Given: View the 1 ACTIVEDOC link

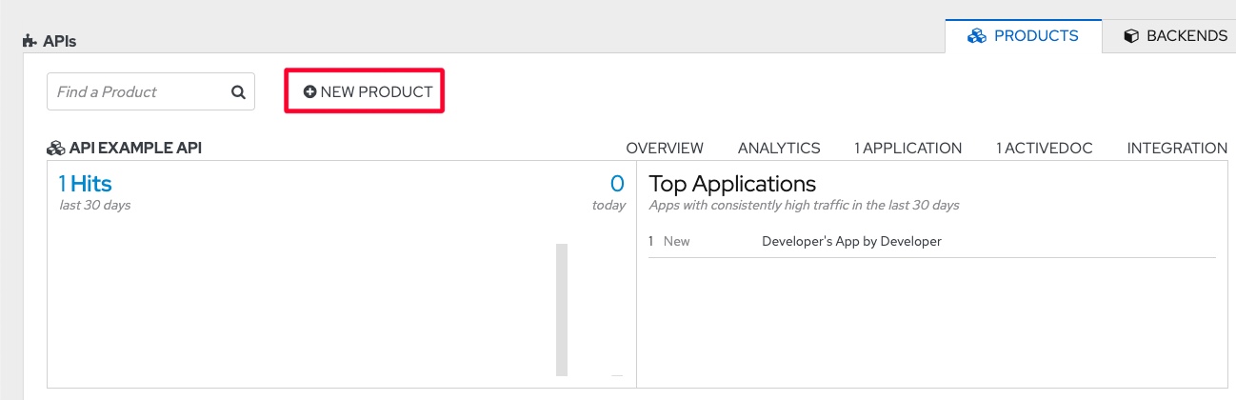Looking at the screenshot, I should click(x=1044, y=149).
